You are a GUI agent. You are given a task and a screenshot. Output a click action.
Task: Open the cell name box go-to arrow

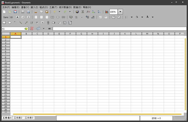click(26, 29)
